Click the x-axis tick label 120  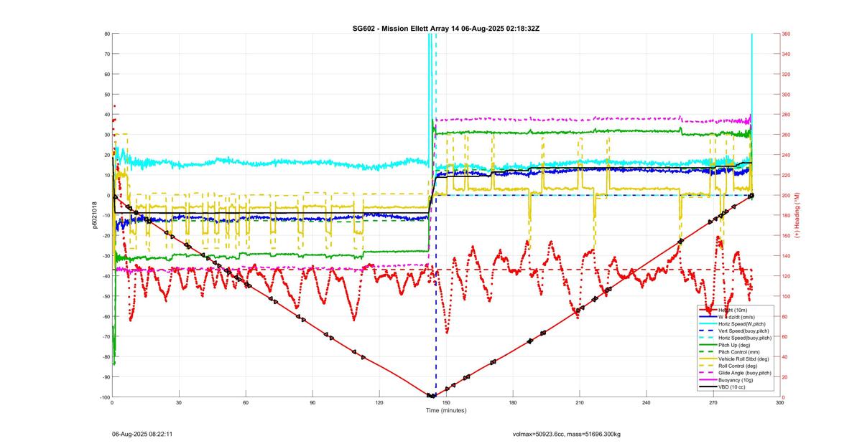(379, 402)
